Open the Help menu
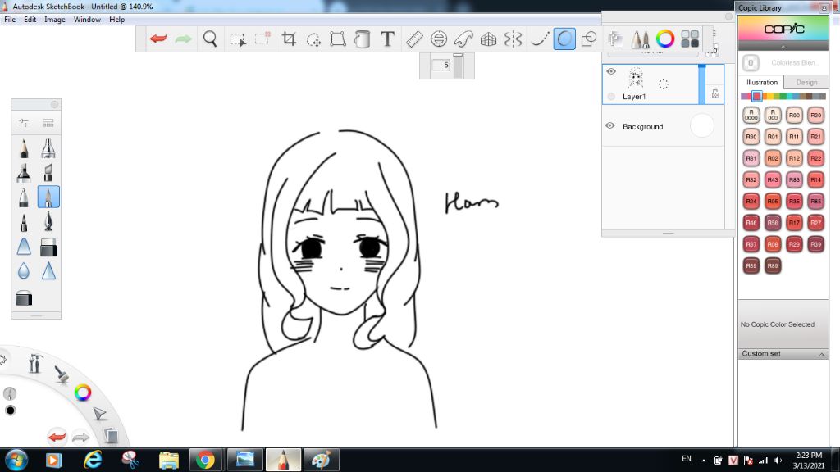This screenshot has height=472, width=840. 116,20
